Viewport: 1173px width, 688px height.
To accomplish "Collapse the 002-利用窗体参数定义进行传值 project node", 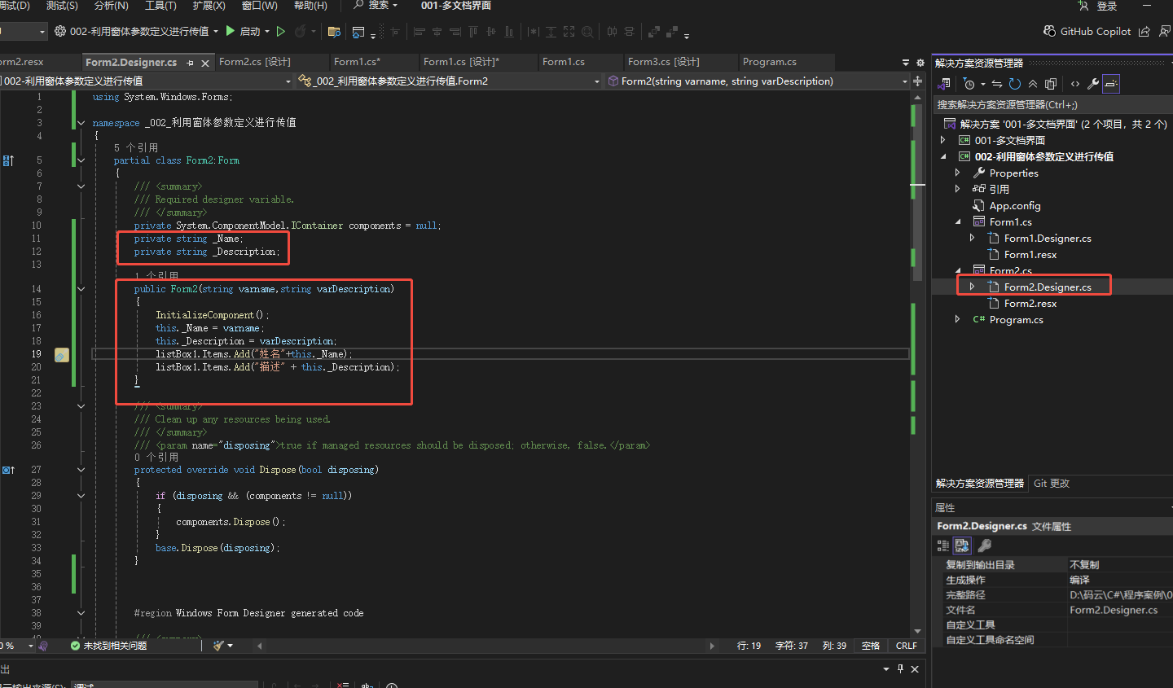I will tap(943, 156).
